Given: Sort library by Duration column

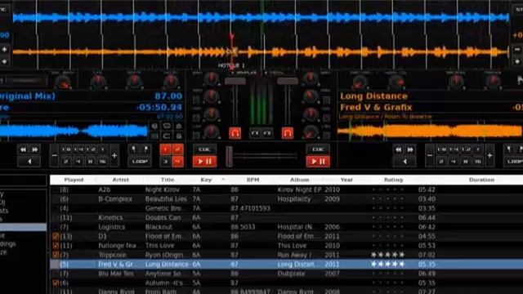Looking at the screenshot, I should click(x=481, y=180).
